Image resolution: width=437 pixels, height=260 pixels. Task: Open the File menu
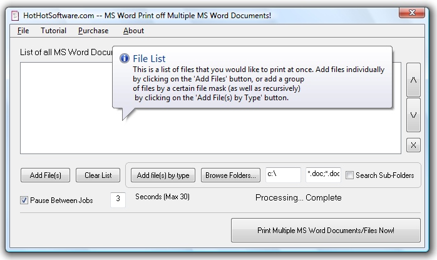point(23,31)
